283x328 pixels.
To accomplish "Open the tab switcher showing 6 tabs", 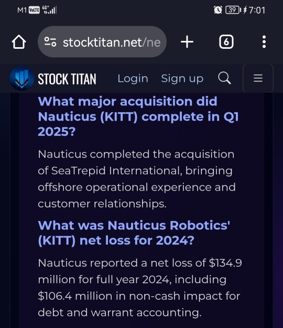I will coord(226,42).
